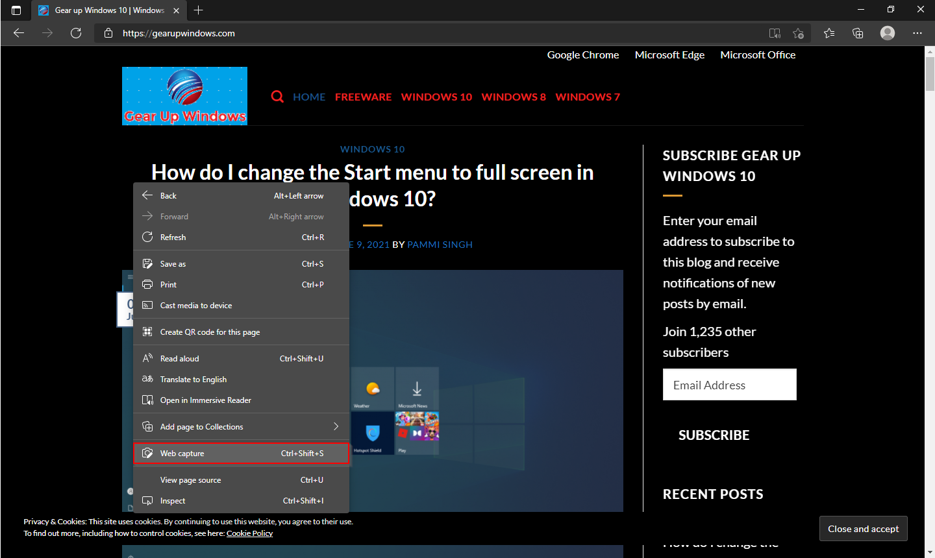The height and width of the screenshot is (558, 935).
Task: Select Translate to English entry
Action: point(242,380)
